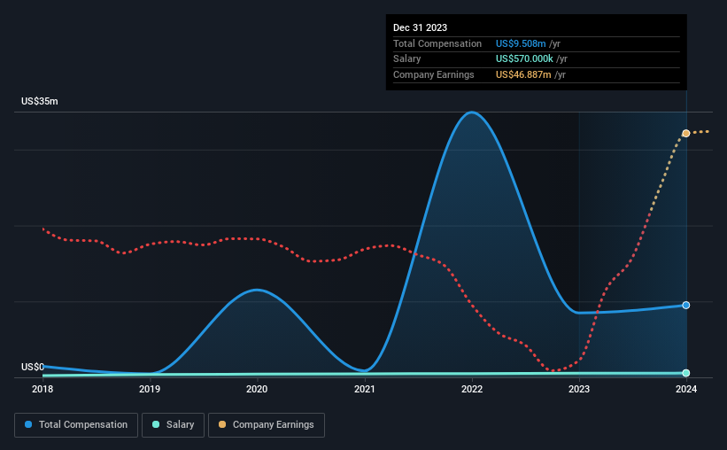Click the orange dot in Company Earnings legend
This screenshot has height=450, width=727.
click(222, 424)
